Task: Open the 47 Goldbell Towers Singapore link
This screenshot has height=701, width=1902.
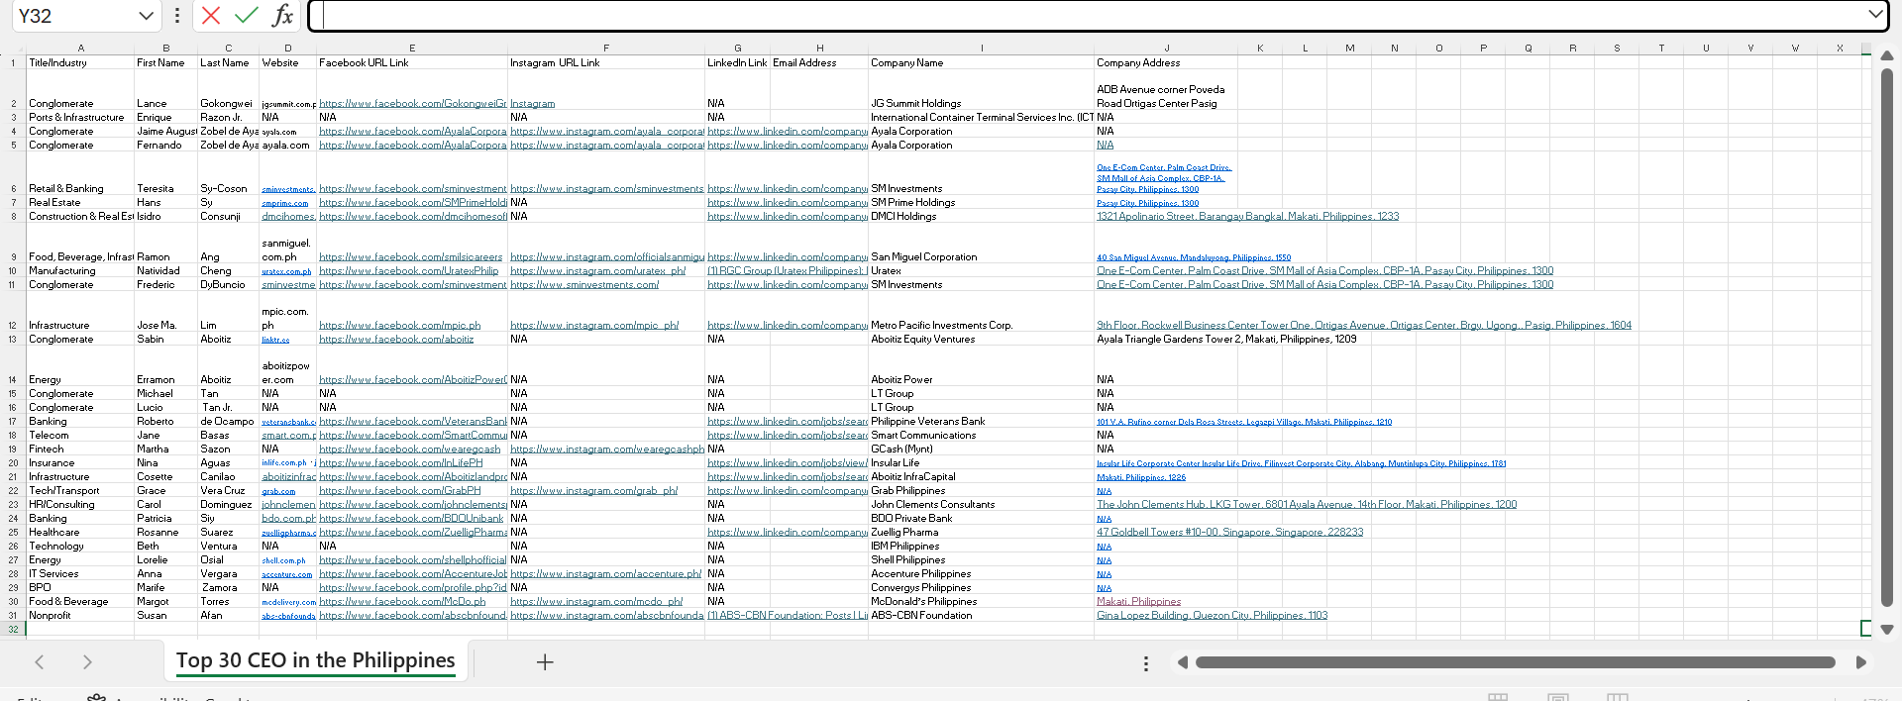Action: (x=1229, y=532)
